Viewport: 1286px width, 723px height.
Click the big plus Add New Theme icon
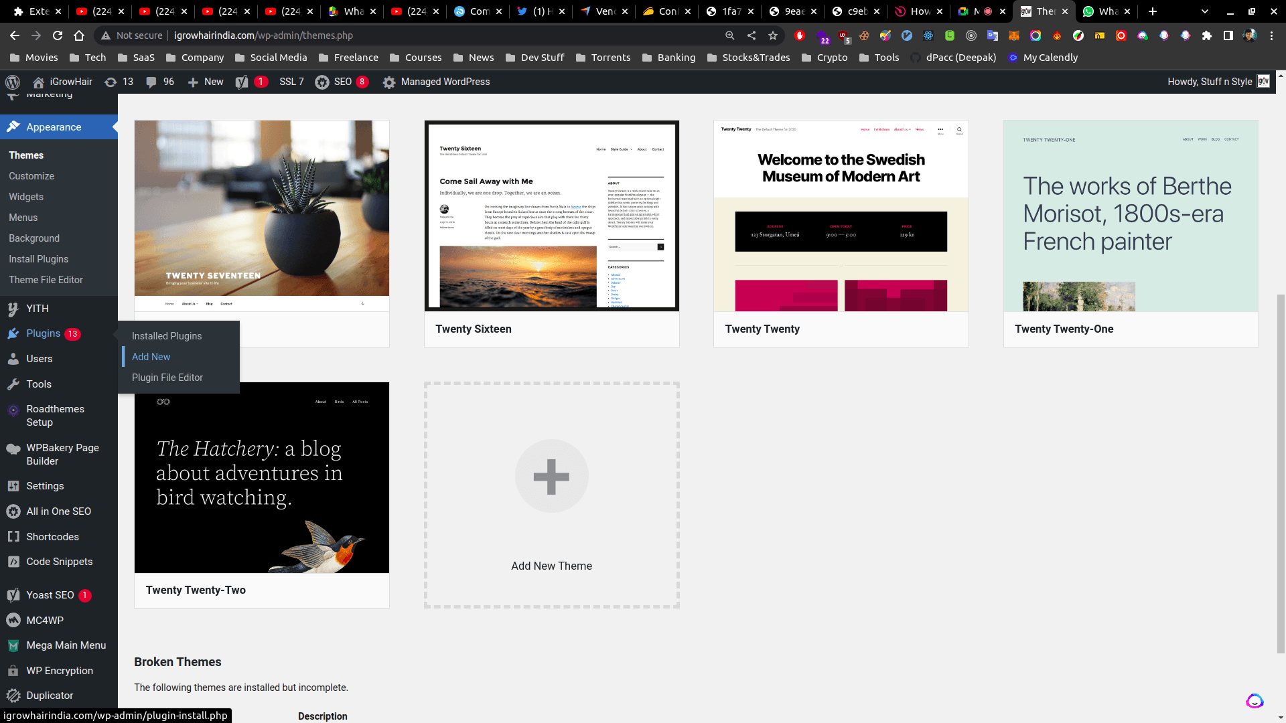[551, 476]
